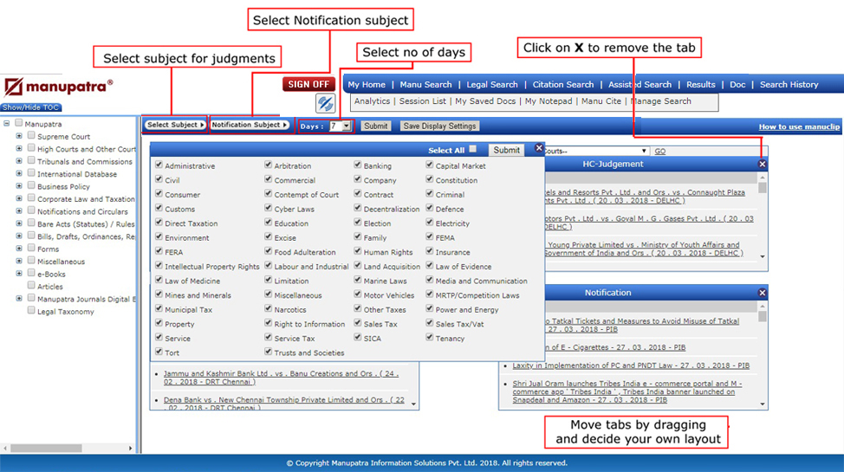Click the HC-Judgement panel vertical scrollbar
The image size is (844, 472).
(763, 217)
